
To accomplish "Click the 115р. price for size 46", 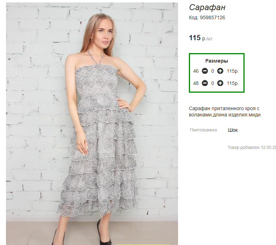I will tap(233, 71).
